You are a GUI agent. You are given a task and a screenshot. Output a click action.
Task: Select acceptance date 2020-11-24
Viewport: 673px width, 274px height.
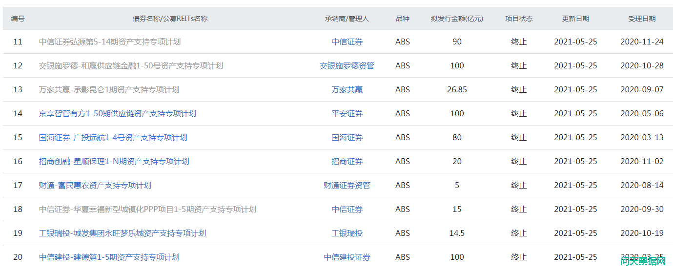[x=642, y=42]
